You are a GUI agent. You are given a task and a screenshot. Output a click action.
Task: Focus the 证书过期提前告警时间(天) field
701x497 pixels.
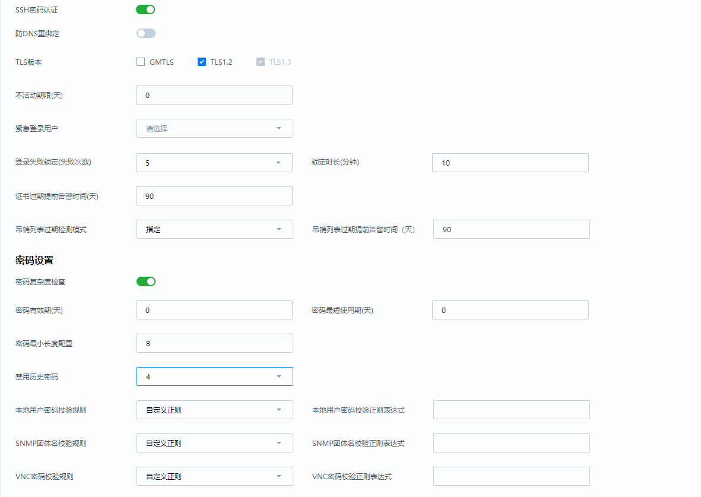[x=214, y=196]
